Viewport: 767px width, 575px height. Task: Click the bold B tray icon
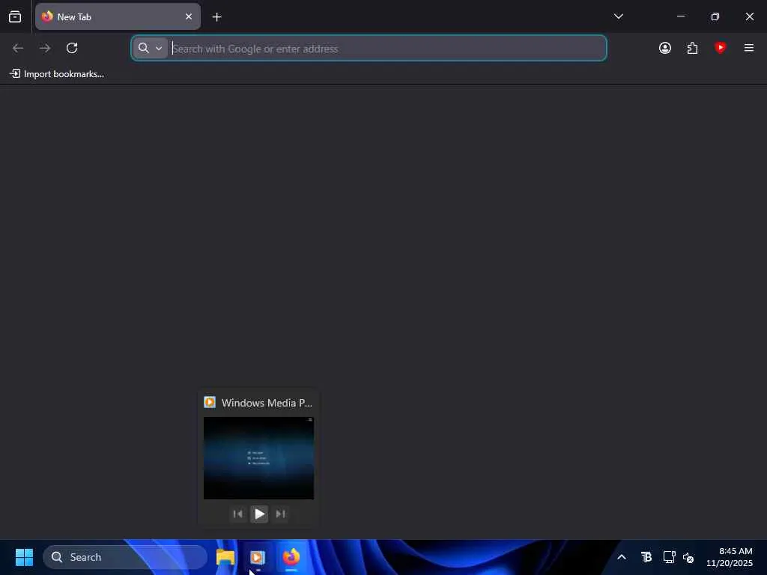tap(646, 557)
